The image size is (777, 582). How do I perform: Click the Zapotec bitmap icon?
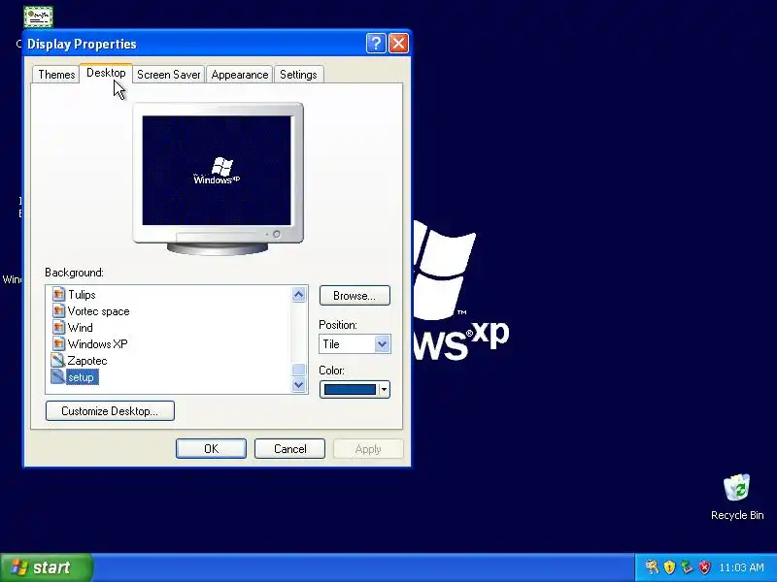tap(58, 360)
